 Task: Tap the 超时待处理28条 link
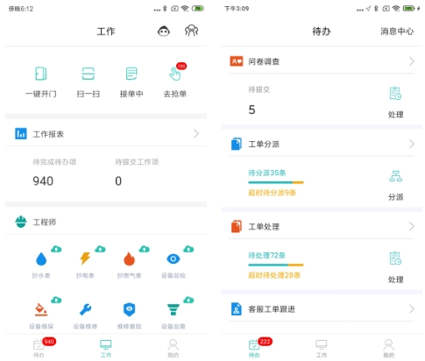(x=274, y=275)
